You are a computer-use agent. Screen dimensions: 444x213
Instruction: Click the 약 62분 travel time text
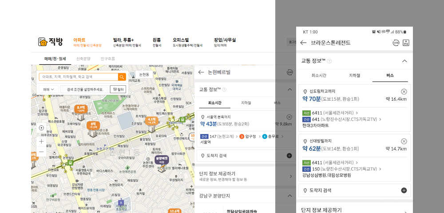click(312, 149)
